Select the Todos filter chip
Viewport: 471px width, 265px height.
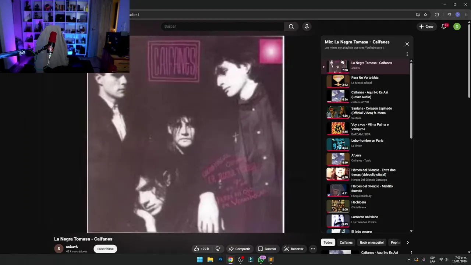[x=328, y=243]
